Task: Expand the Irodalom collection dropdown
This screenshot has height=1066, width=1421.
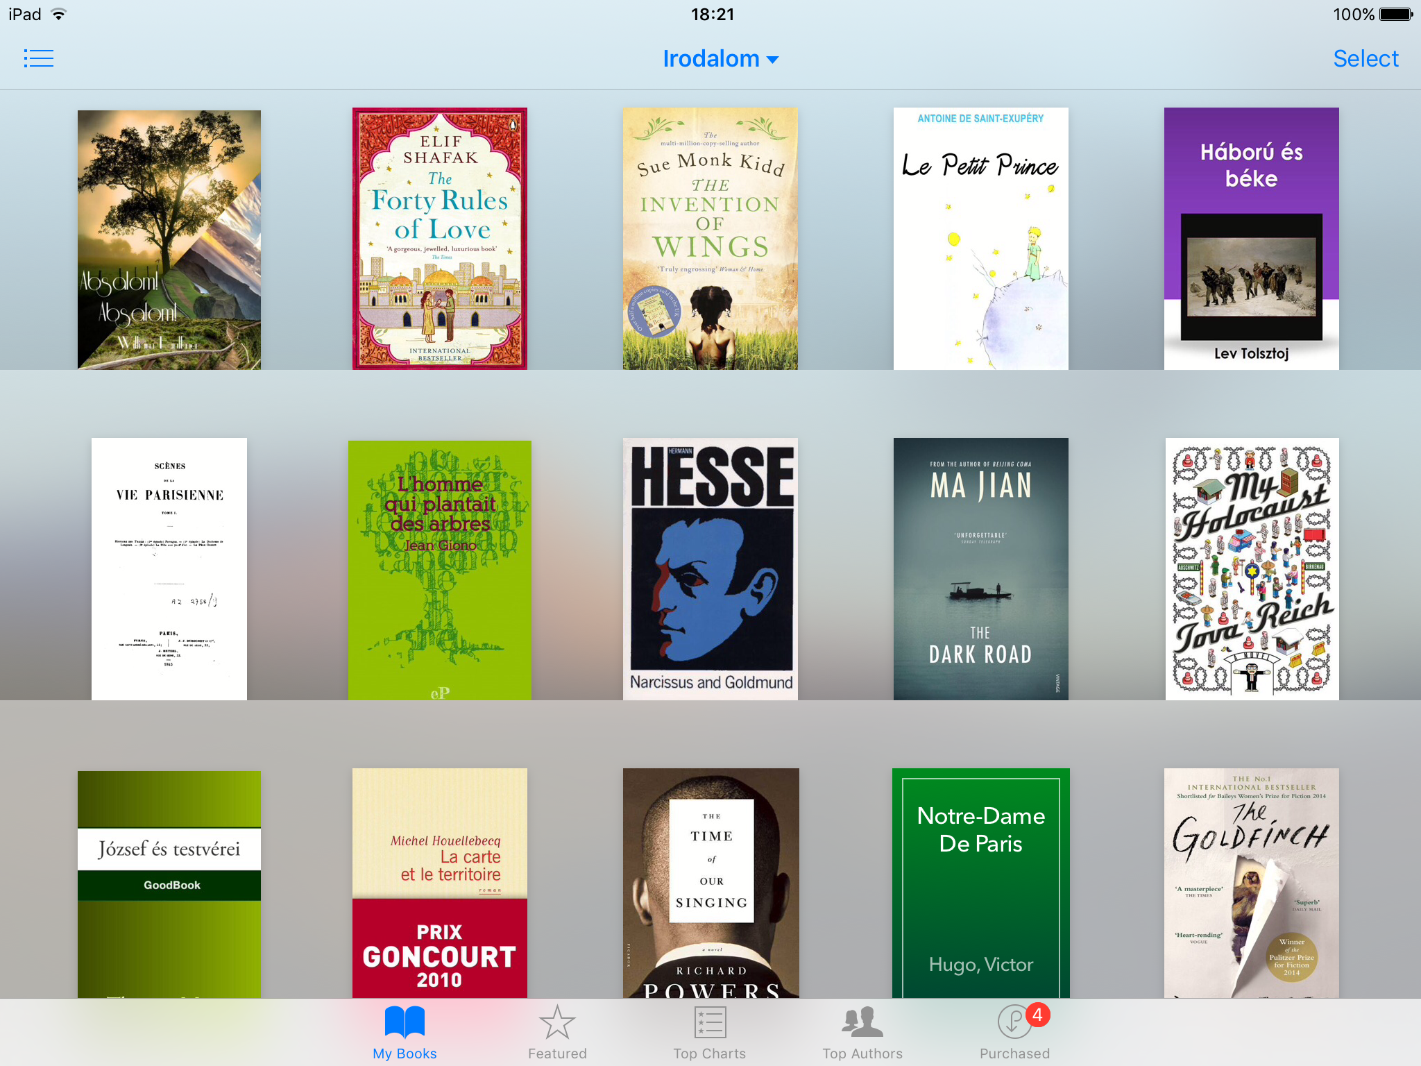Action: (721, 59)
